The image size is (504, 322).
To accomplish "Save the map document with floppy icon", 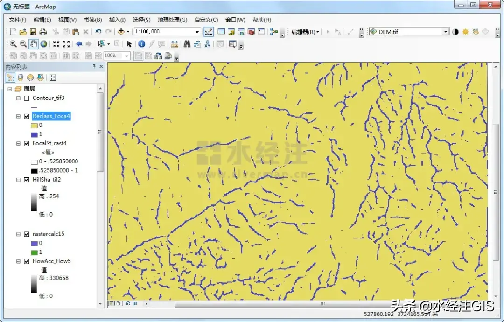I will pos(33,32).
